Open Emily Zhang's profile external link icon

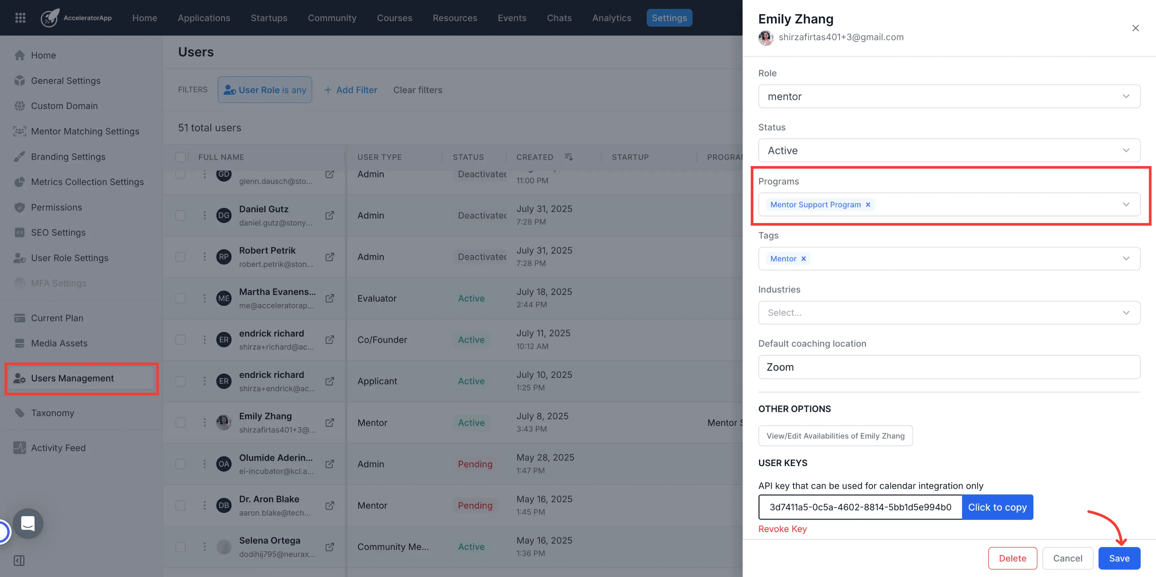(330, 423)
